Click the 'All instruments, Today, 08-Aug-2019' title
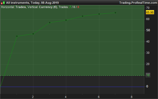This screenshot has width=158, height=99. coord(32,3)
